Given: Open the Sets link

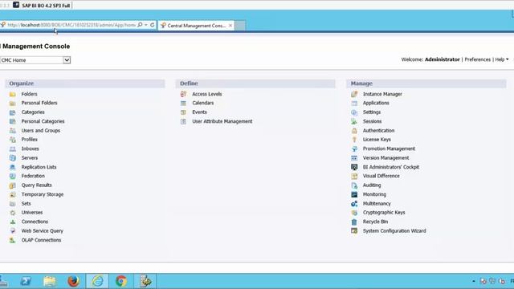Looking at the screenshot, I should (26, 203).
